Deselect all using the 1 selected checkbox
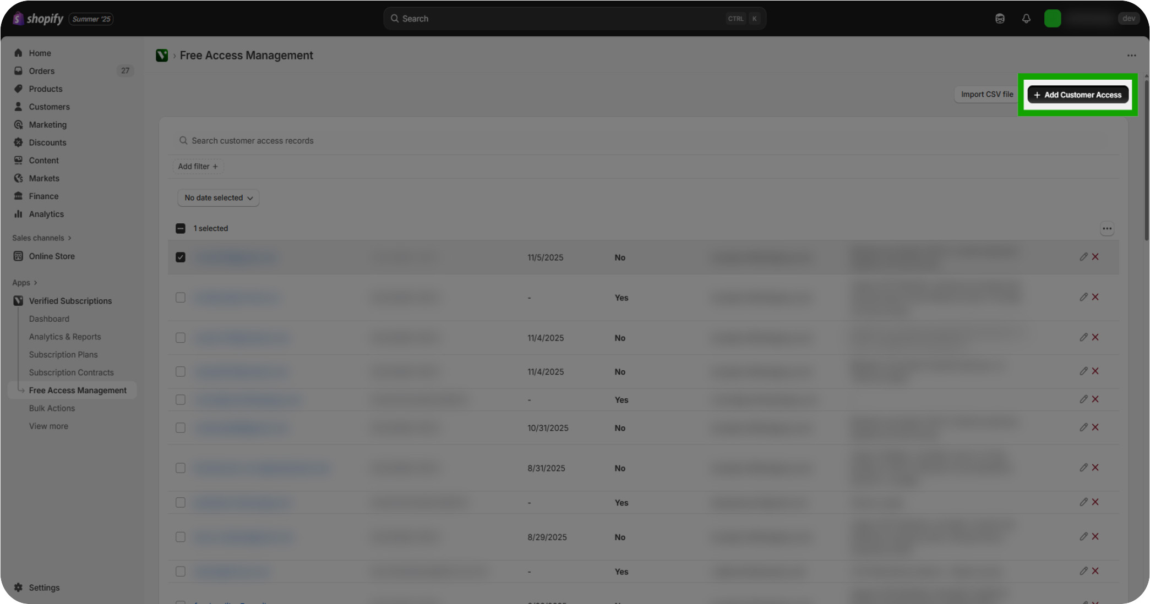The height and width of the screenshot is (604, 1150). 181,228
